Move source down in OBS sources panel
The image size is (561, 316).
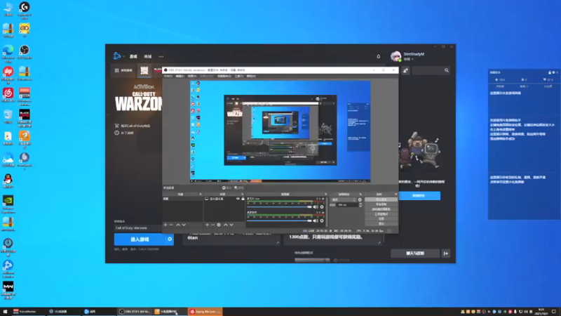(231, 225)
